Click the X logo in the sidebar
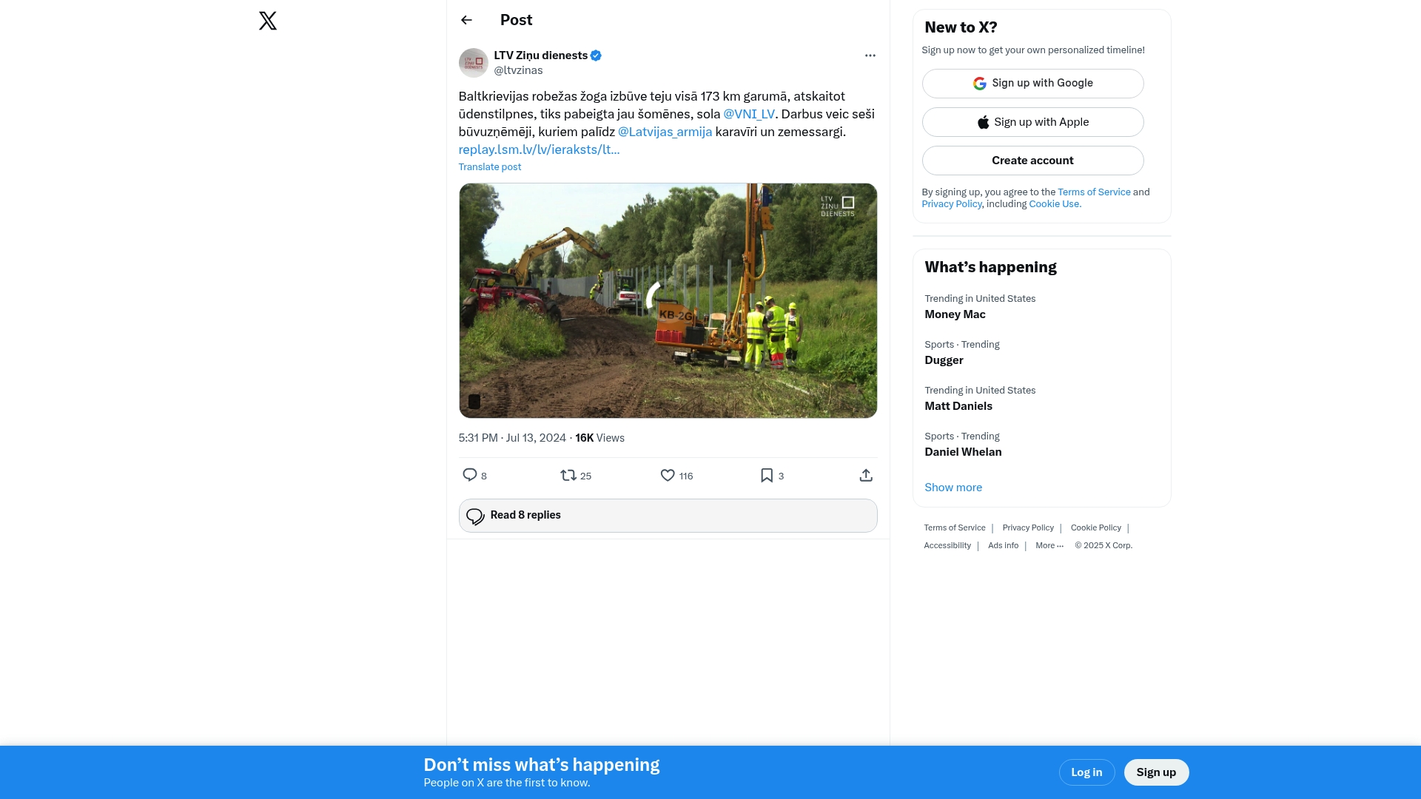The height and width of the screenshot is (799, 1421). click(x=268, y=21)
